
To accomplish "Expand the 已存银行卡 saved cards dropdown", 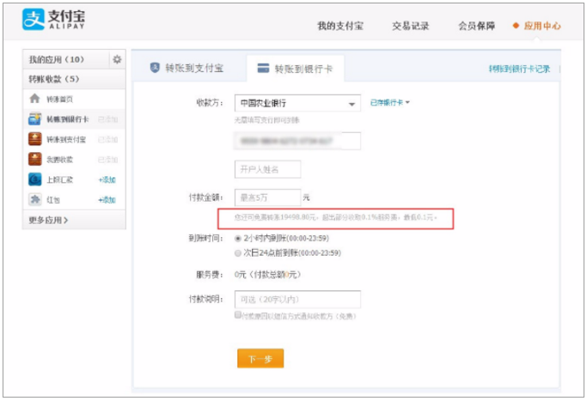I will 390,103.
